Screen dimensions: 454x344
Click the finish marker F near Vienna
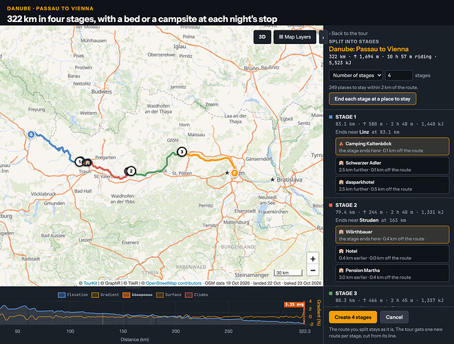coord(235,173)
